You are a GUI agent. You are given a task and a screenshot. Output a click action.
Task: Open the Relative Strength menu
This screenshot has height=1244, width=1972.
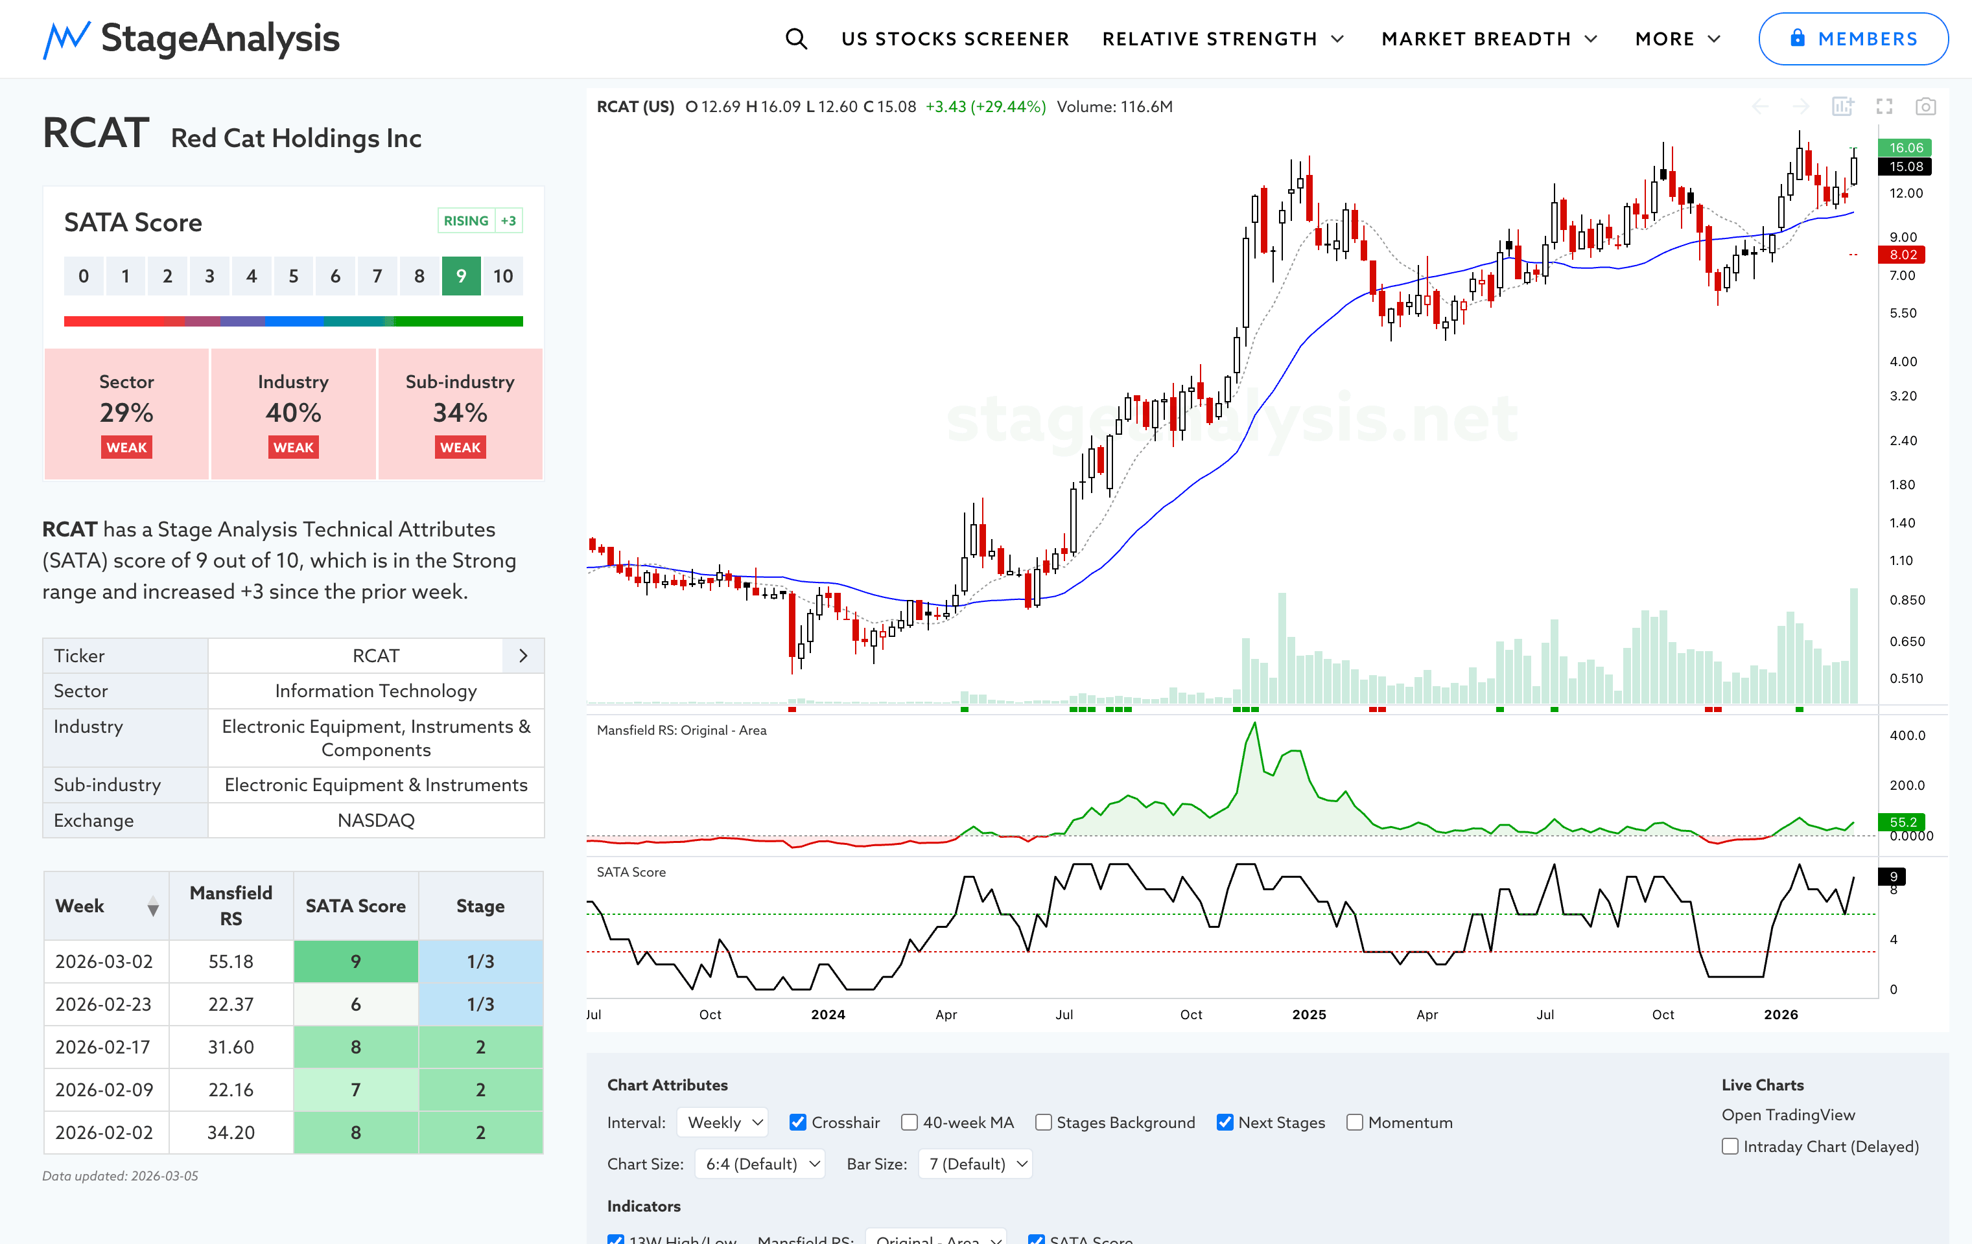(x=1223, y=38)
